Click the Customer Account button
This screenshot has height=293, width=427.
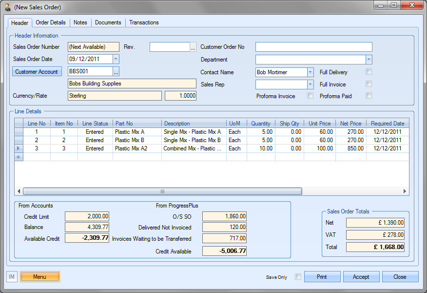(37, 72)
